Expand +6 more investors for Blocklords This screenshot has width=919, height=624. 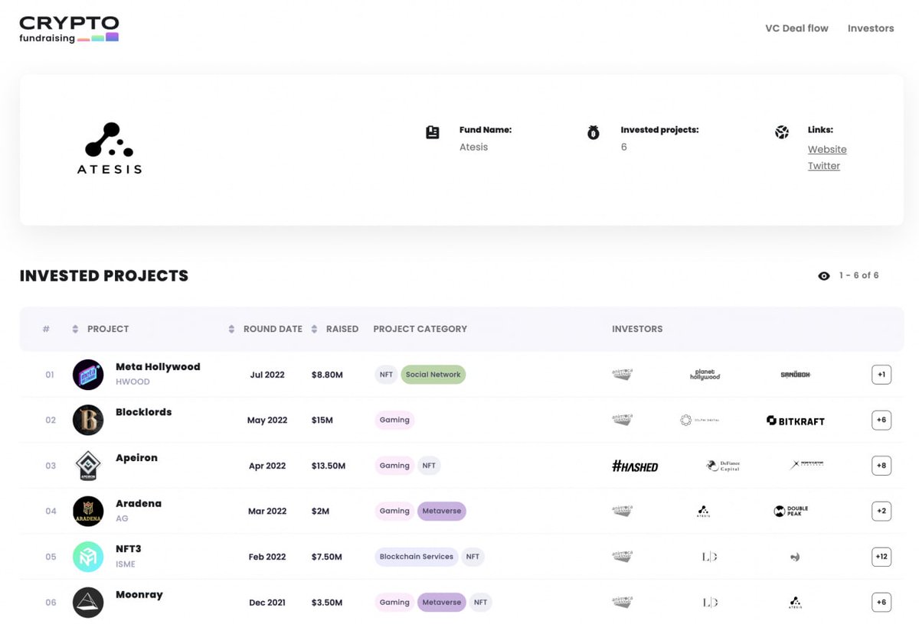coord(881,420)
